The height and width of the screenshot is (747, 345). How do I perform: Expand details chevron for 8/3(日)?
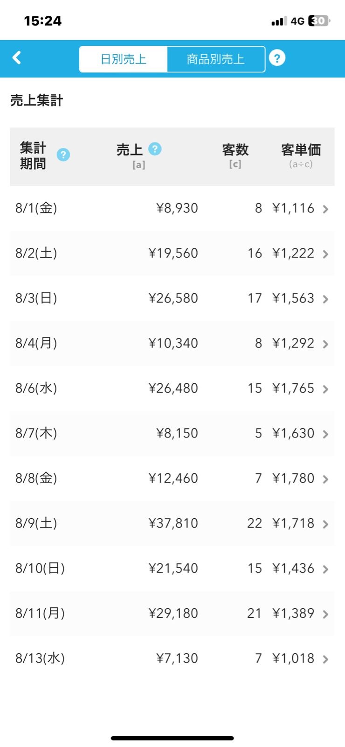pos(325,299)
